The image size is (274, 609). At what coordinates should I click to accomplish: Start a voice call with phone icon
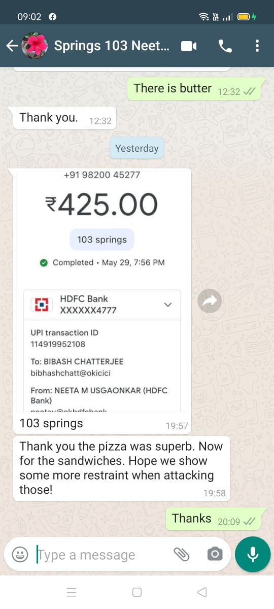(x=225, y=46)
